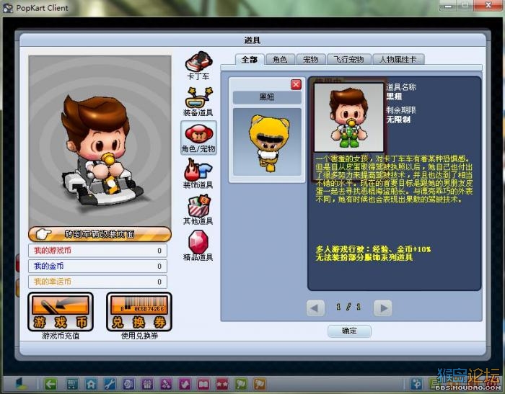Click the large kart character preview
This screenshot has height=394, width=505.
100,141
